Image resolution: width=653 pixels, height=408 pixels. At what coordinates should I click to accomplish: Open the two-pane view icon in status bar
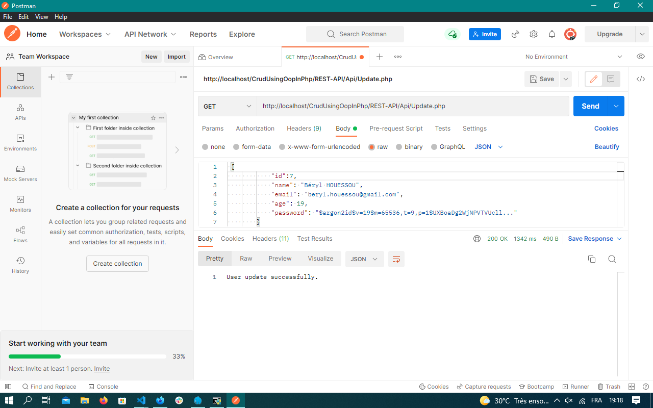click(x=632, y=387)
